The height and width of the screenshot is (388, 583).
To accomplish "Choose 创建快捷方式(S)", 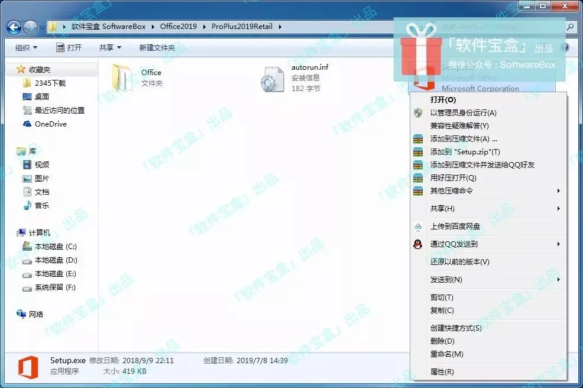I will 488,328.
